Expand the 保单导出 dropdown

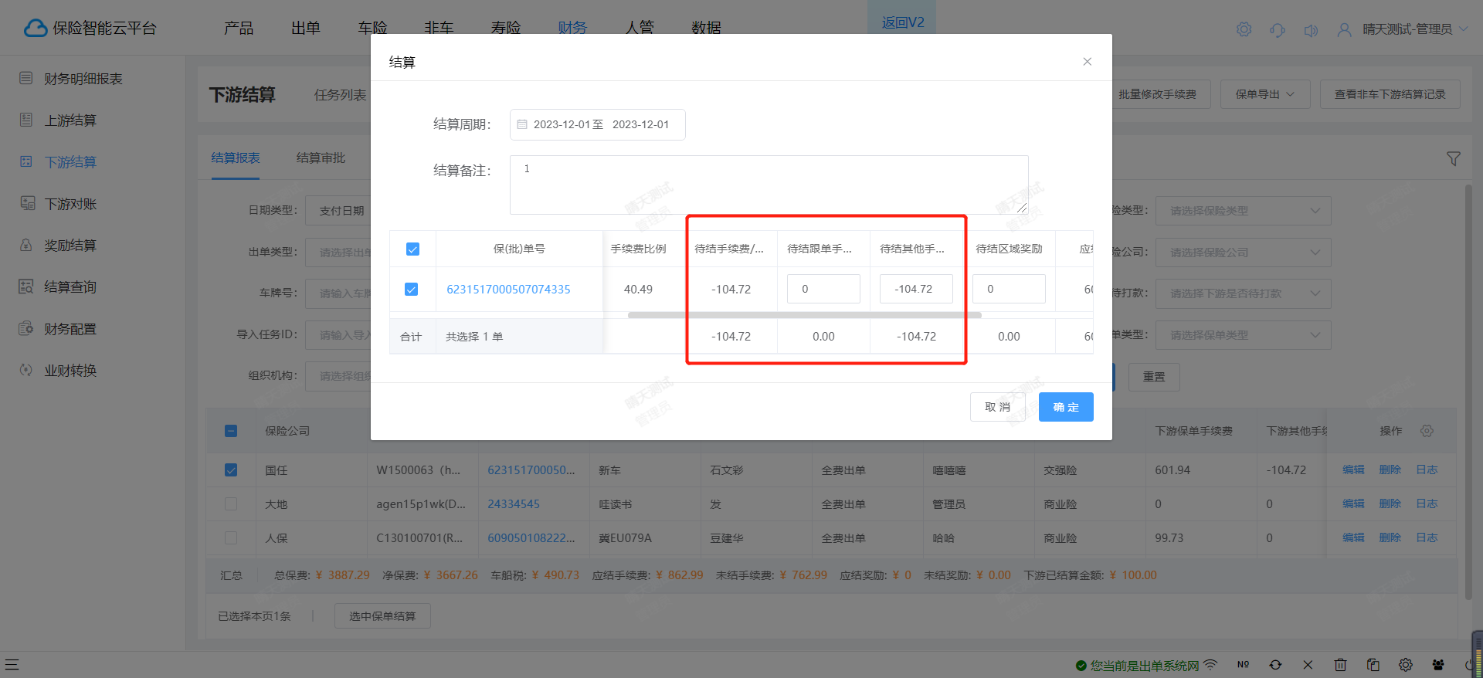[1265, 94]
